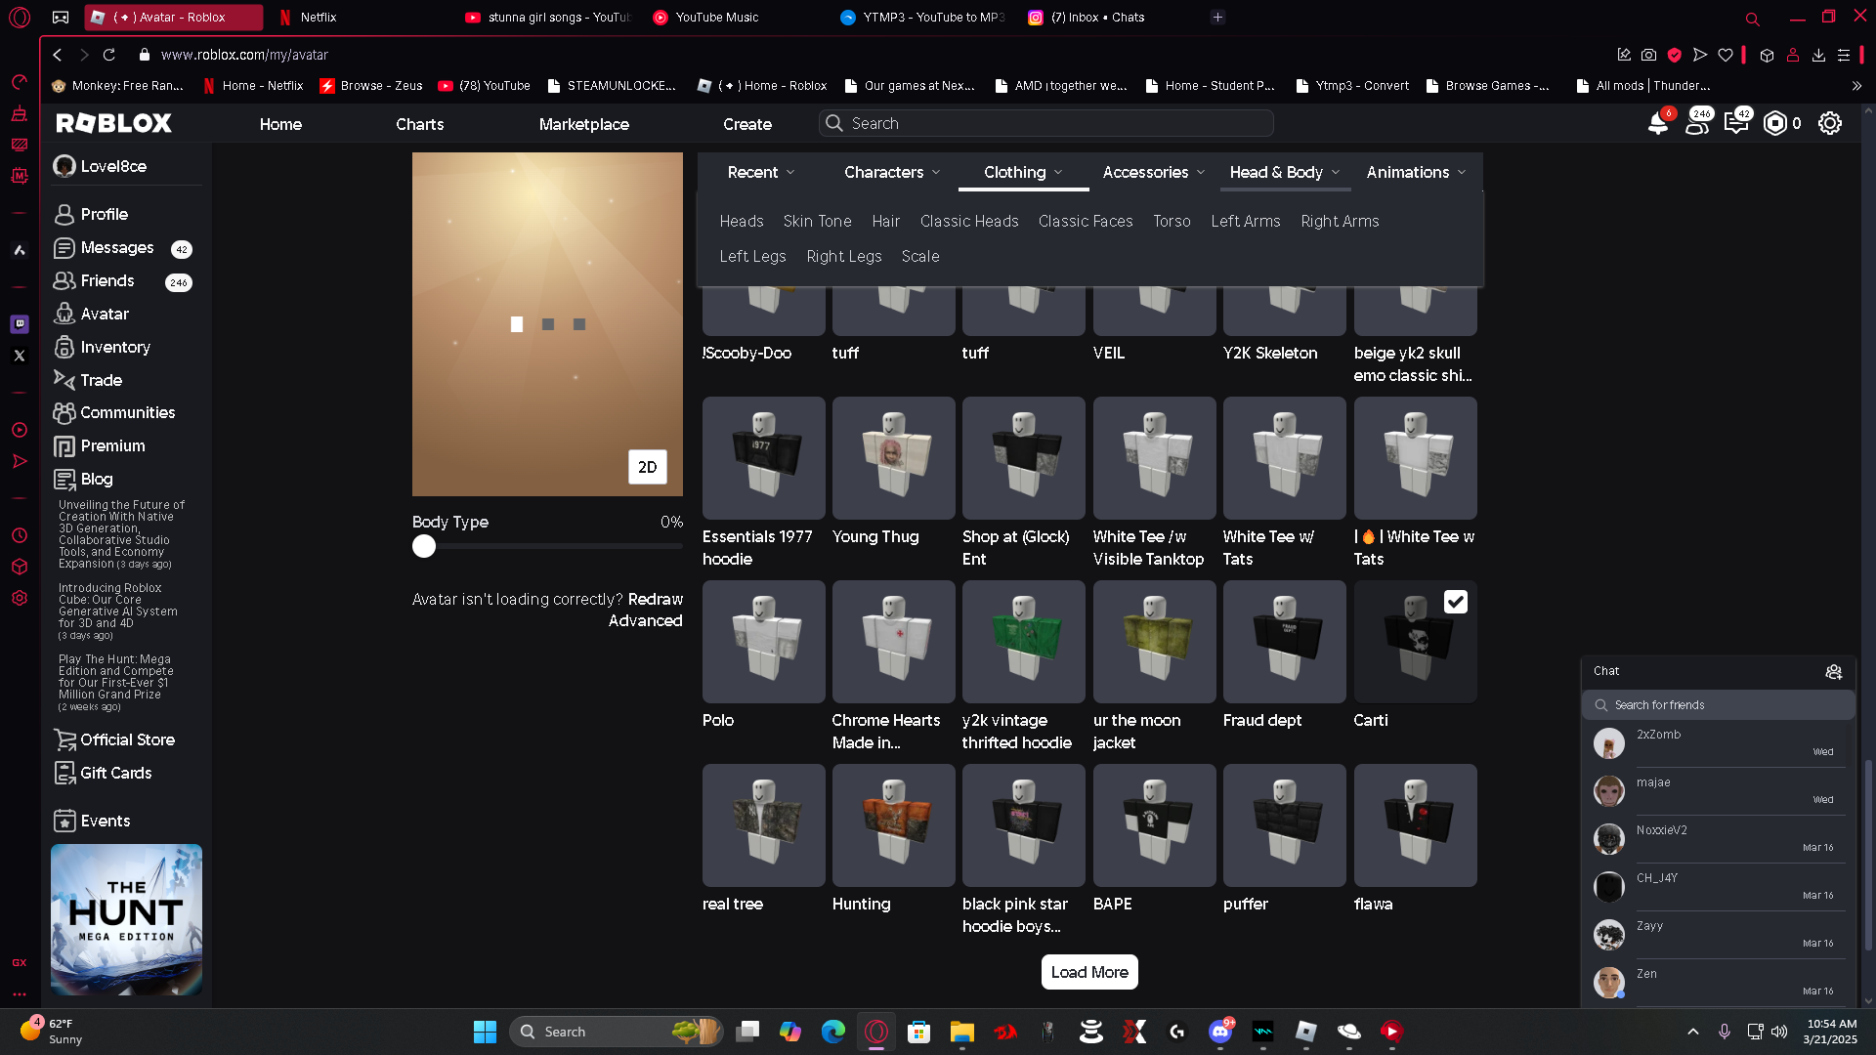Screen dimensions: 1876x1055
Task: Click the Load More button
Action: [x=1088, y=972]
